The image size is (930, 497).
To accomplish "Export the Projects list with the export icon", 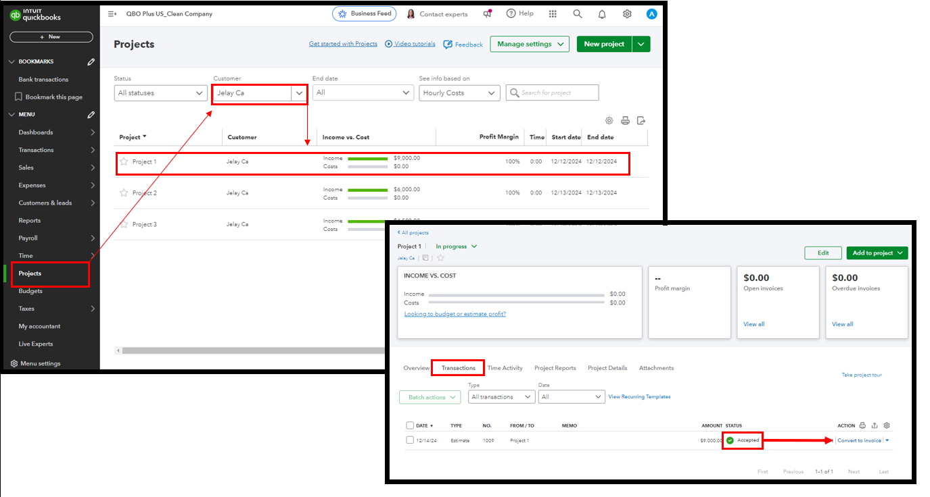I will pyautogui.click(x=641, y=121).
